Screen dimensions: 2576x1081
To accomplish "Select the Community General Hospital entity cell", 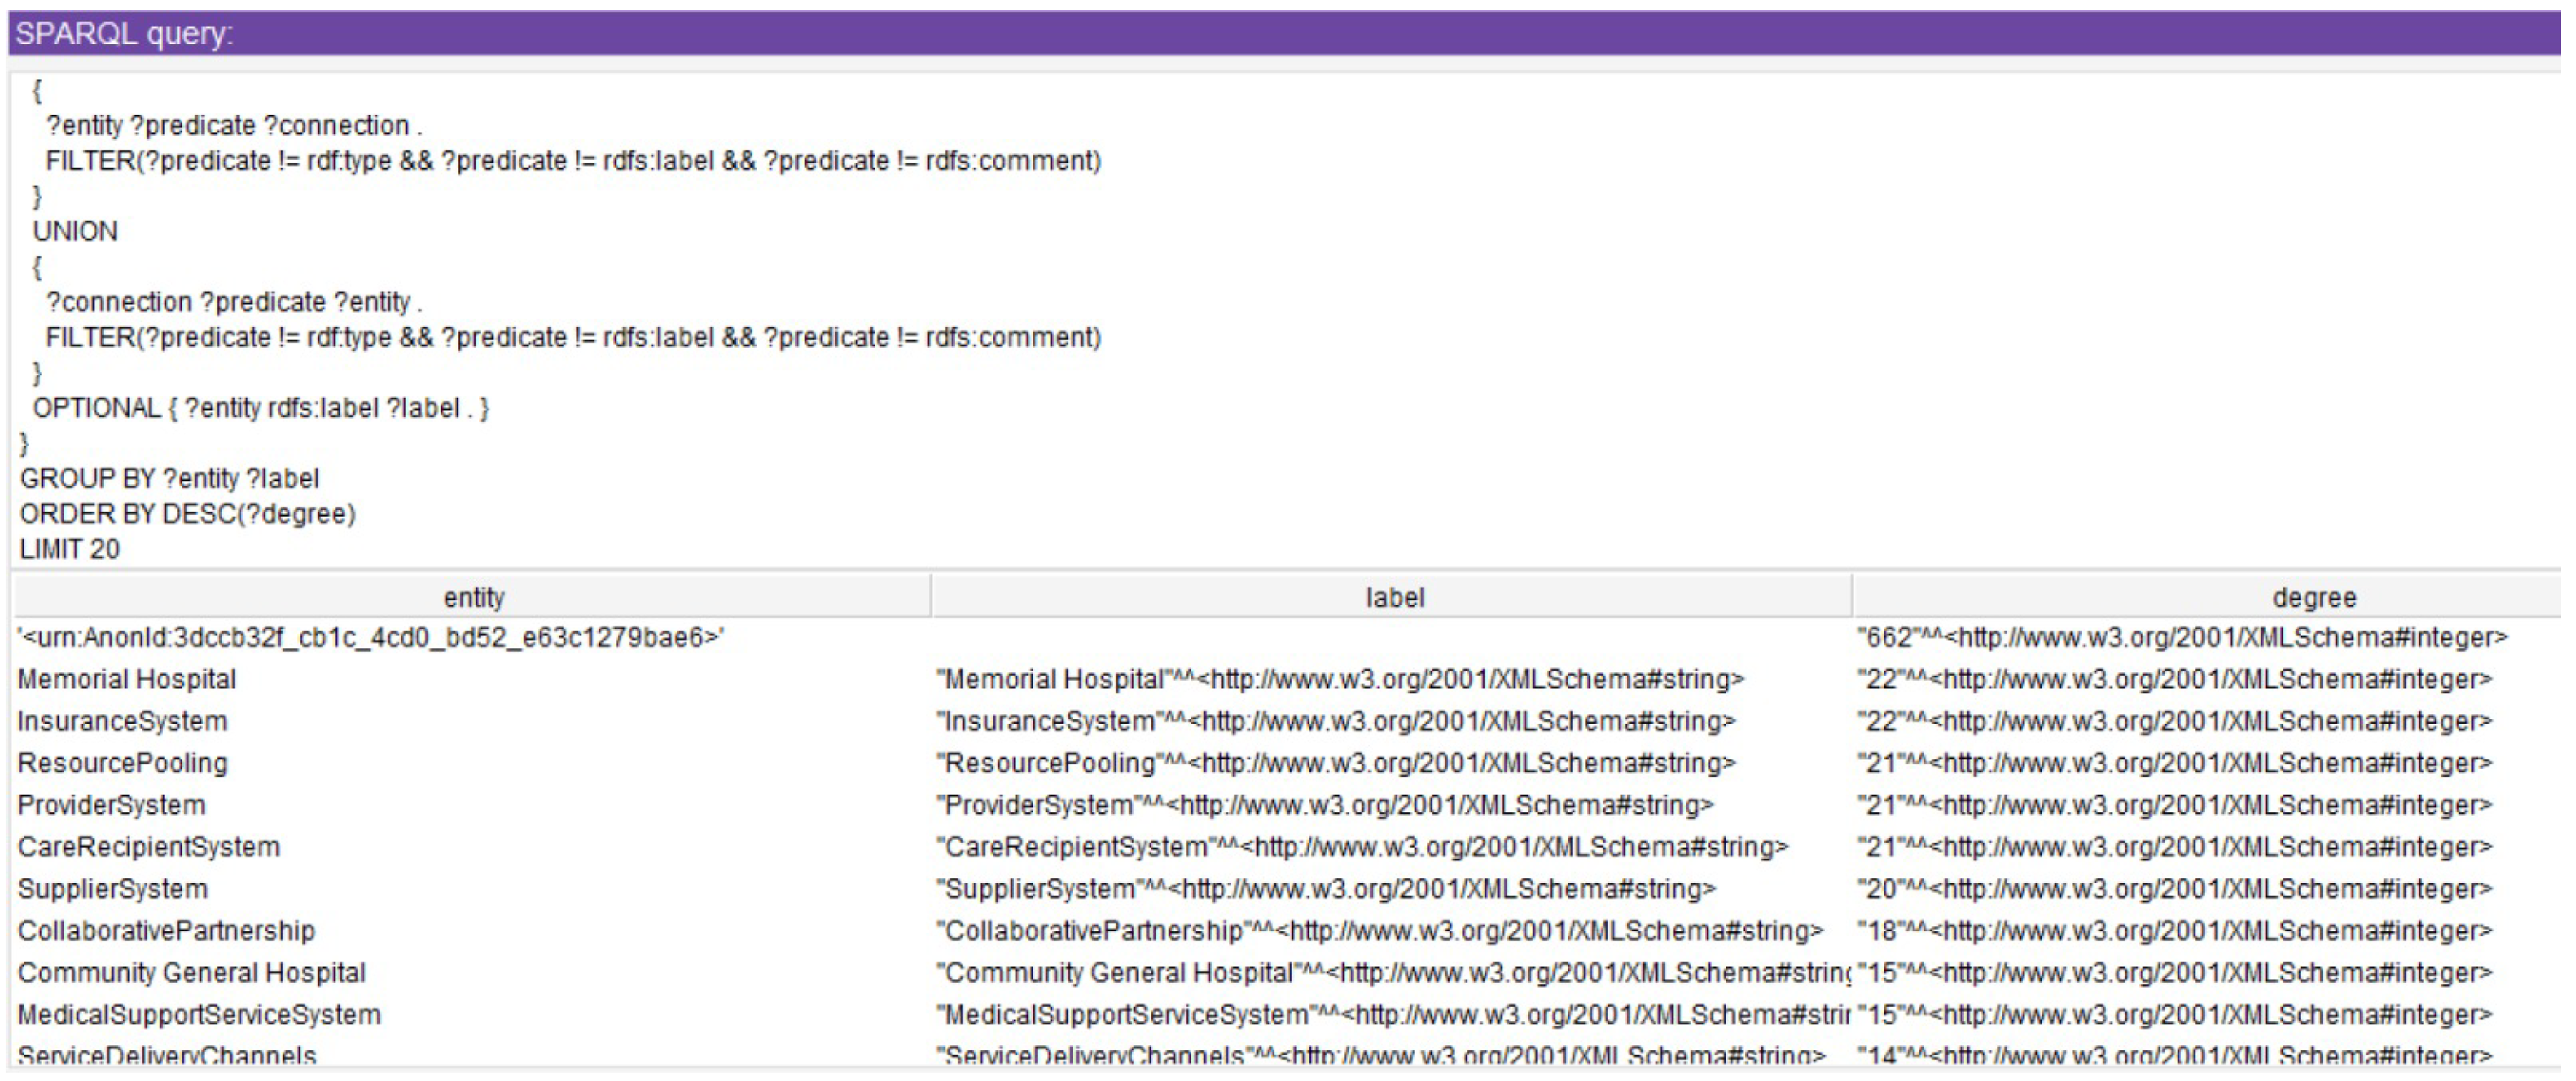I will (191, 973).
